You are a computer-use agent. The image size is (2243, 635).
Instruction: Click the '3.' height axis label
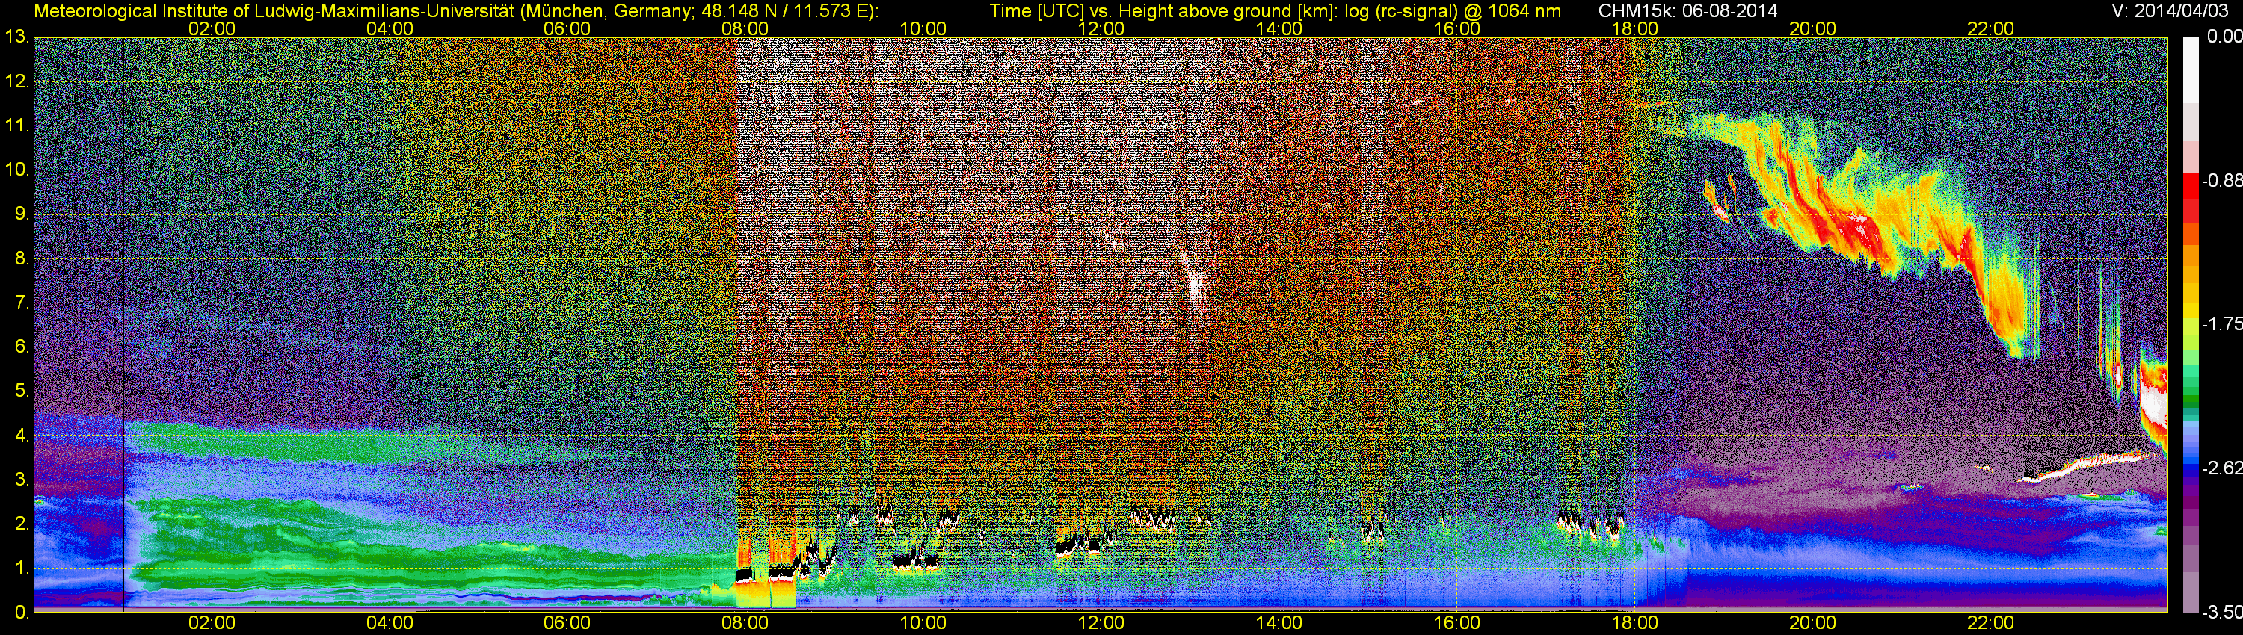pyautogui.click(x=21, y=480)
